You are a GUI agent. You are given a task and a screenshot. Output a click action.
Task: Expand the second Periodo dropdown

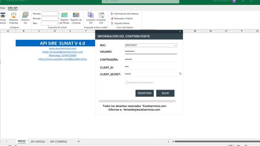click(58, 19)
